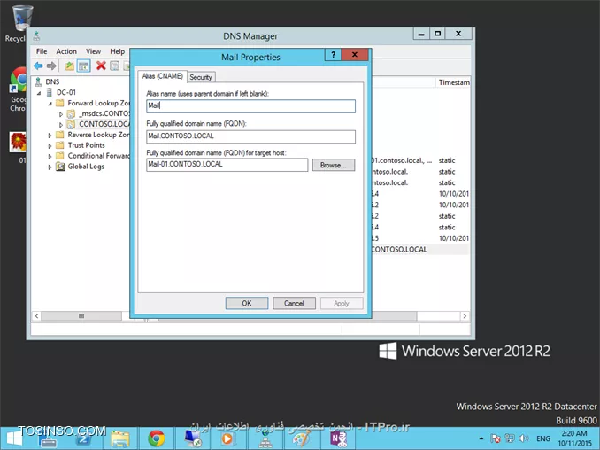Collapse Forward Lookup Zones node
The height and width of the screenshot is (450, 600).
point(50,104)
